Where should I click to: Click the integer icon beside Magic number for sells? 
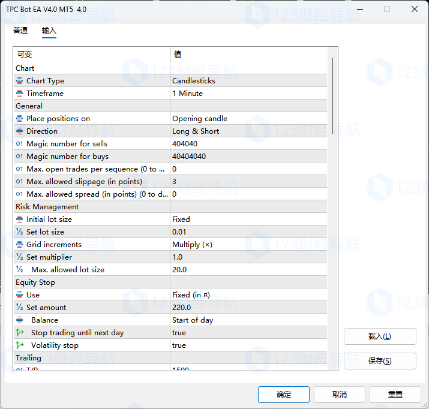(x=20, y=144)
